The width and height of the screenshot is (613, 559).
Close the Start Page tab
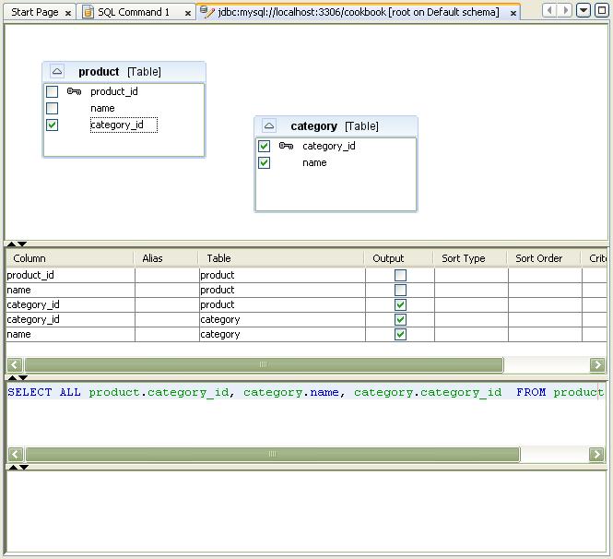pos(68,13)
